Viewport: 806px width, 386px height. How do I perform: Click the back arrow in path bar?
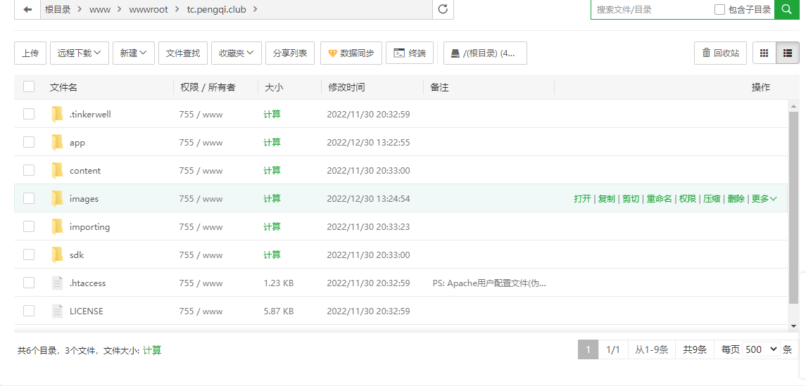coord(27,9)
